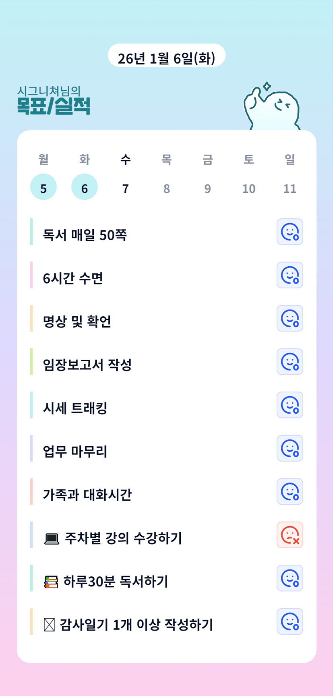The height and width of the screenshot is (696, 333).
Task: Tap status face for 명상 및 확언
Action: (x=290, y=319)
